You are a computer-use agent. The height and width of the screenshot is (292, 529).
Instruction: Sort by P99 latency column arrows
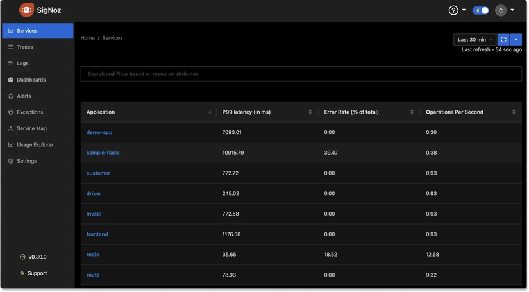(310, 112)
